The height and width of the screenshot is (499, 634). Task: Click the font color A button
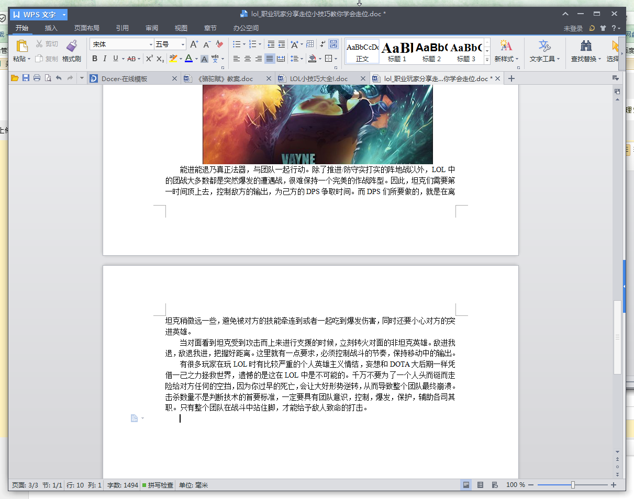[x=188, y=59]
